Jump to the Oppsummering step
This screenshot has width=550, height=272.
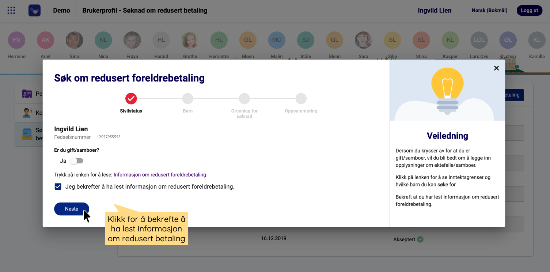coord(301,98)
